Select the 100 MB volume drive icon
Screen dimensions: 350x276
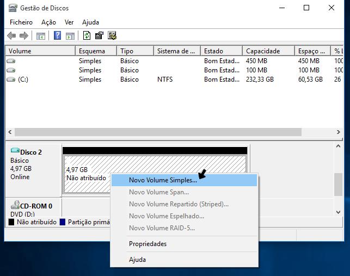11,70
